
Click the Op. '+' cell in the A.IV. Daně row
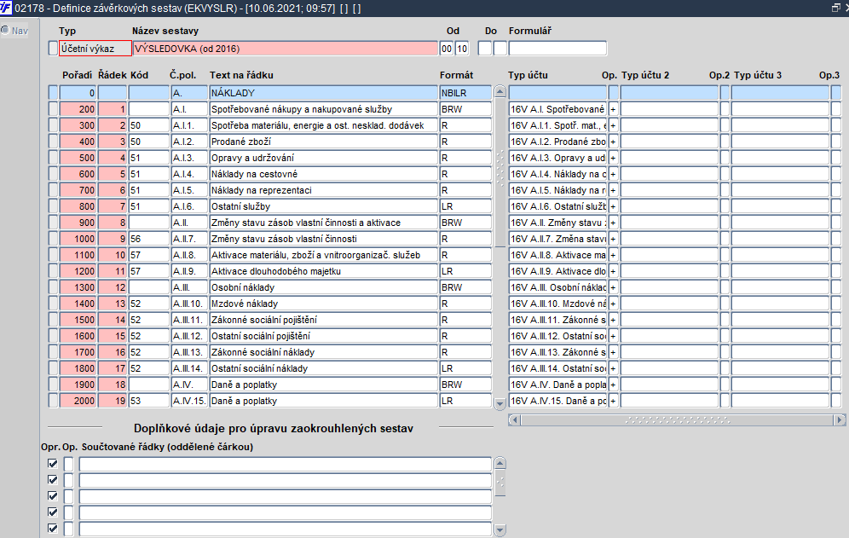pos(614,385)
